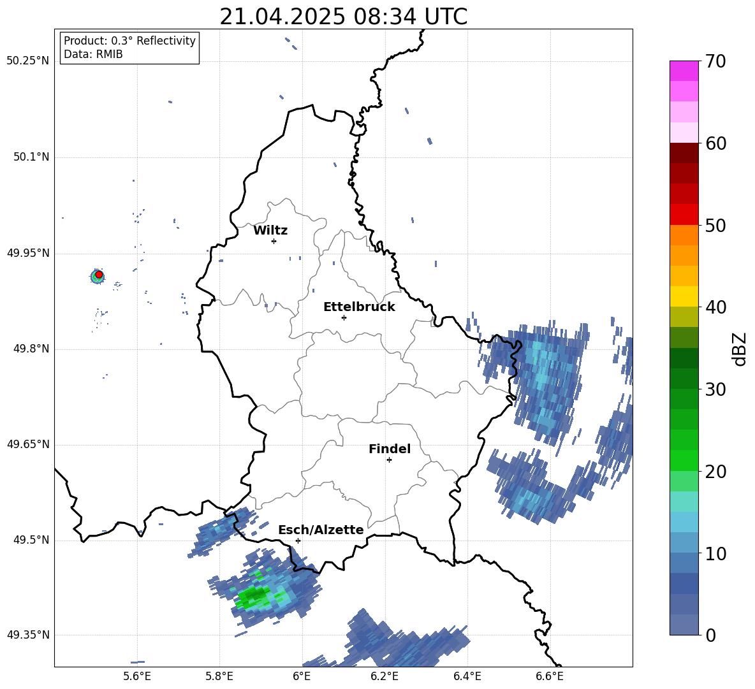Select the Findel station label

(x=390, y=449)
